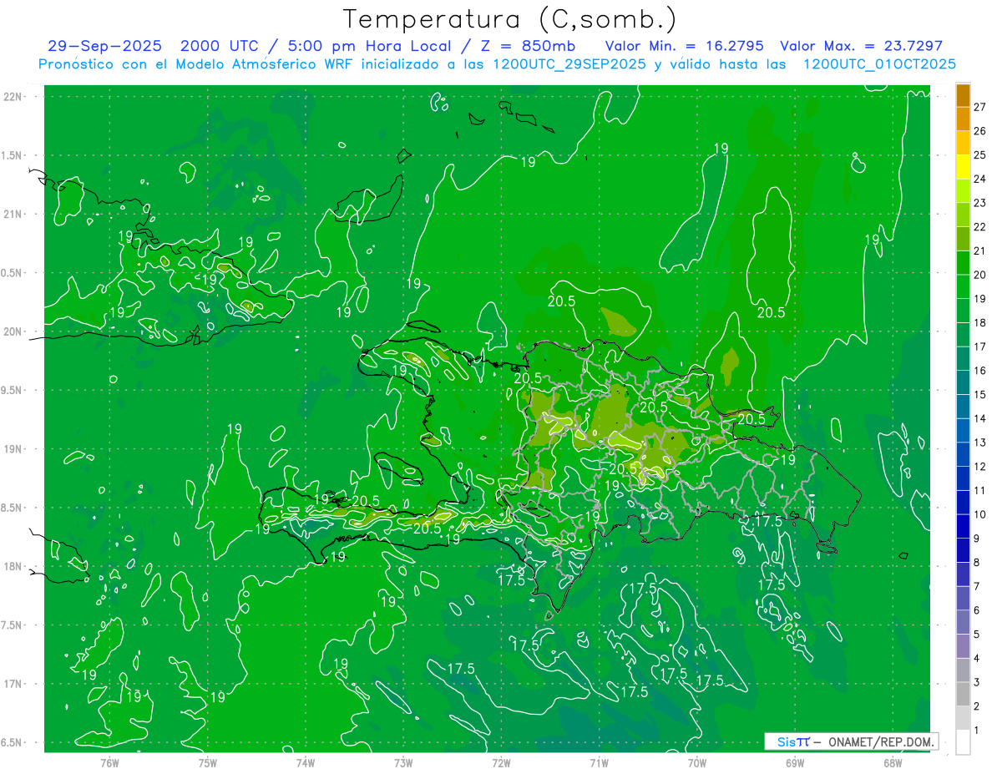This screenshot has width=1002, height=774.
Task: Click the "74W" longitude axis label
Action: [x=306, y=763]
